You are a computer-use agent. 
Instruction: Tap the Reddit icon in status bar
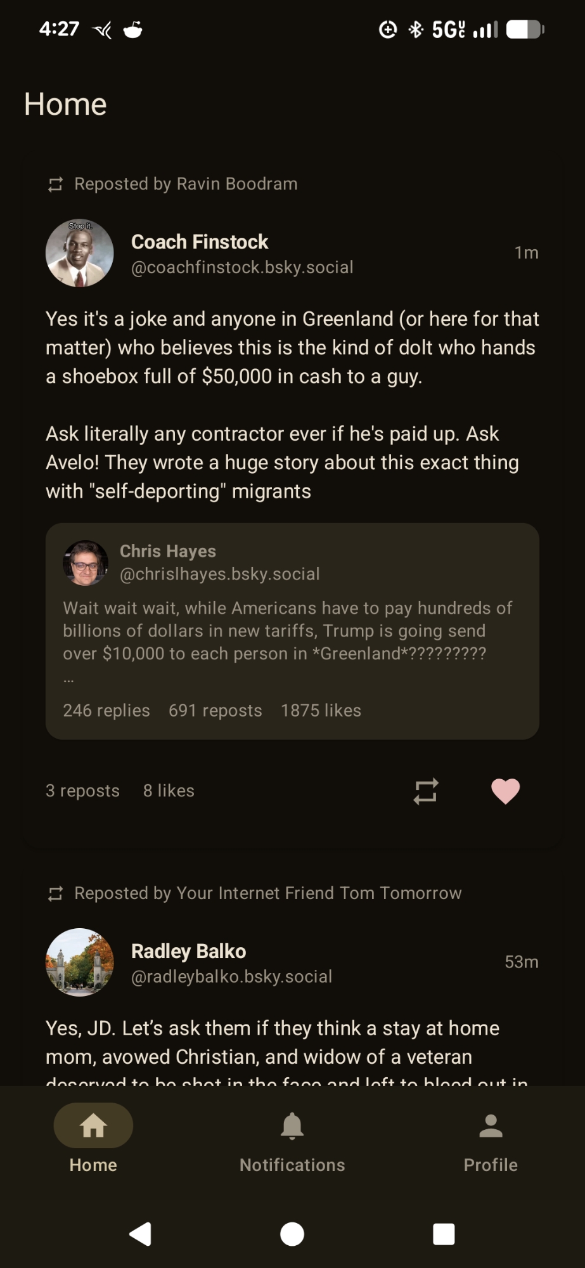(133, 29)
